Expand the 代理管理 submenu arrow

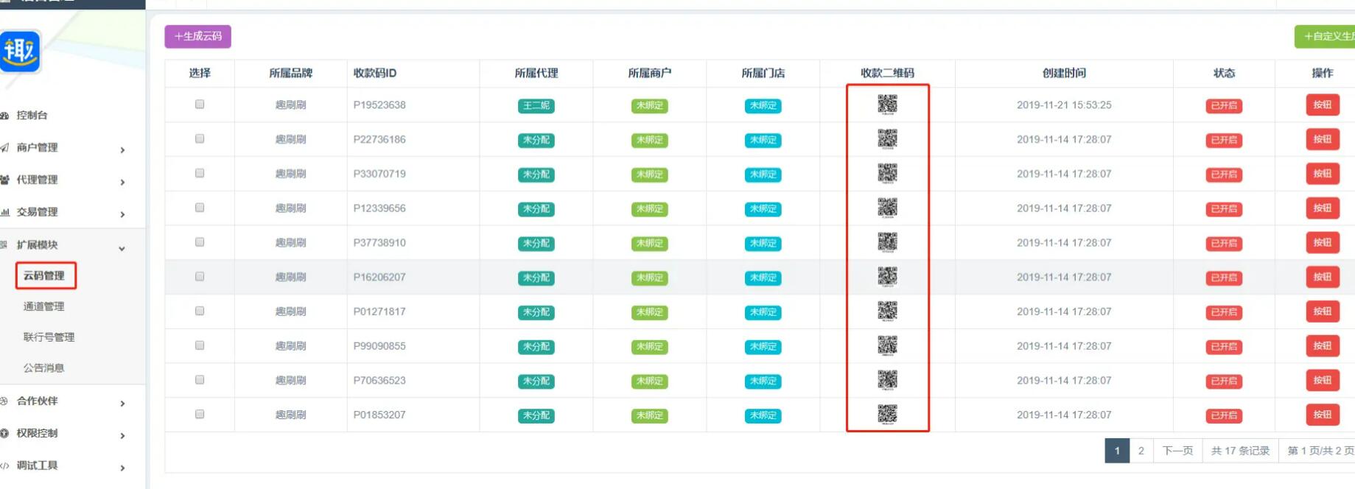coord(122,183)
